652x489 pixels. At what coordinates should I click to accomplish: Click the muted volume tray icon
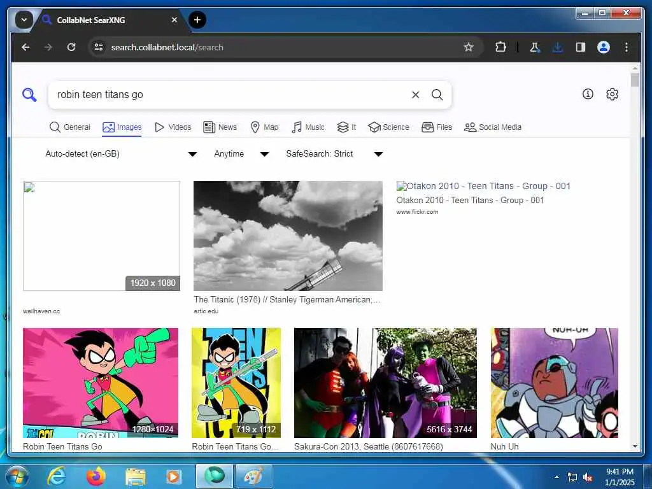(x=588, y=478)
